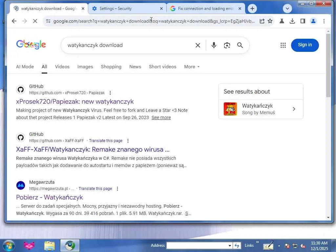Start voice search microphone
The height and width of the screenshot is (252, 336).
pos(214,45)
